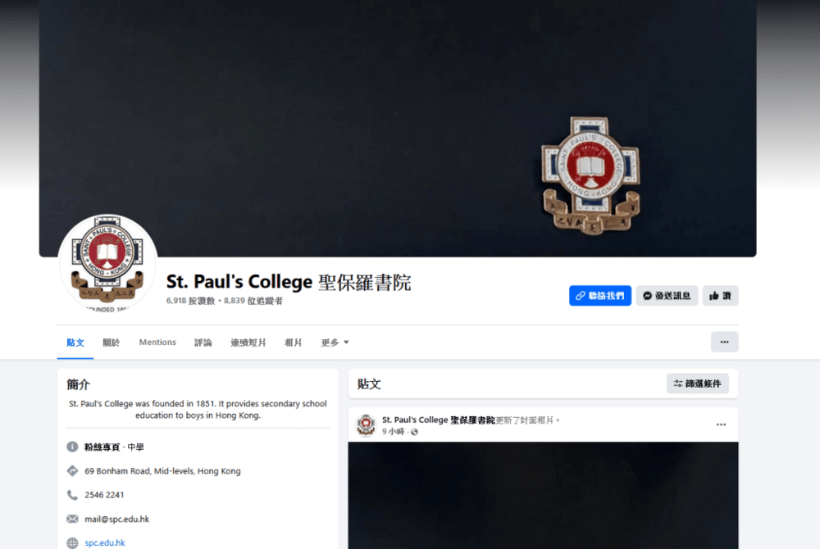Open Messenger with 發送訊息 button
820x549 pixels.
coord(667,296)
